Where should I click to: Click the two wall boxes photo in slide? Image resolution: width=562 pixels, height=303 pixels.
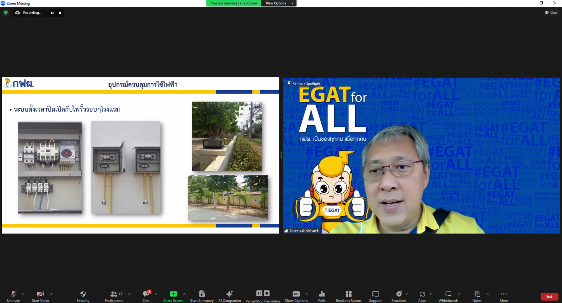[x=126, y=167]
